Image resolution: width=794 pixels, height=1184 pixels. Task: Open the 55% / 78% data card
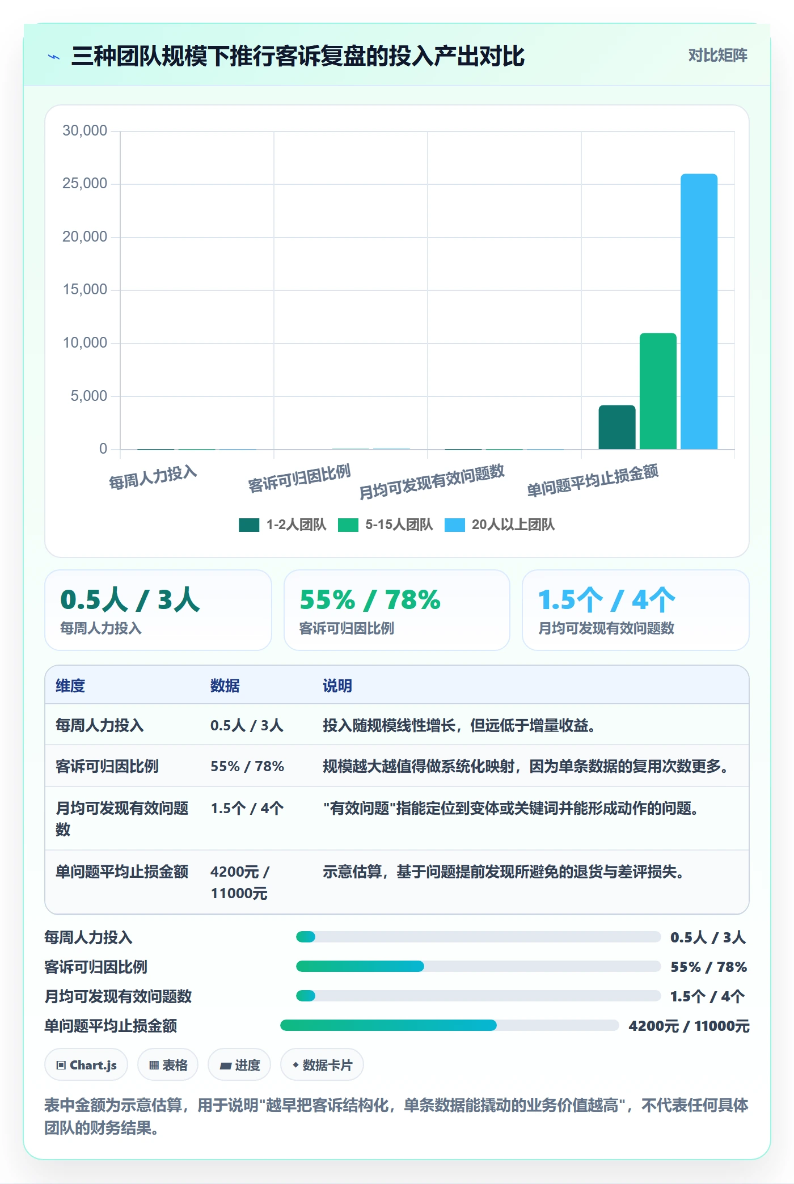tap(397, 610)
